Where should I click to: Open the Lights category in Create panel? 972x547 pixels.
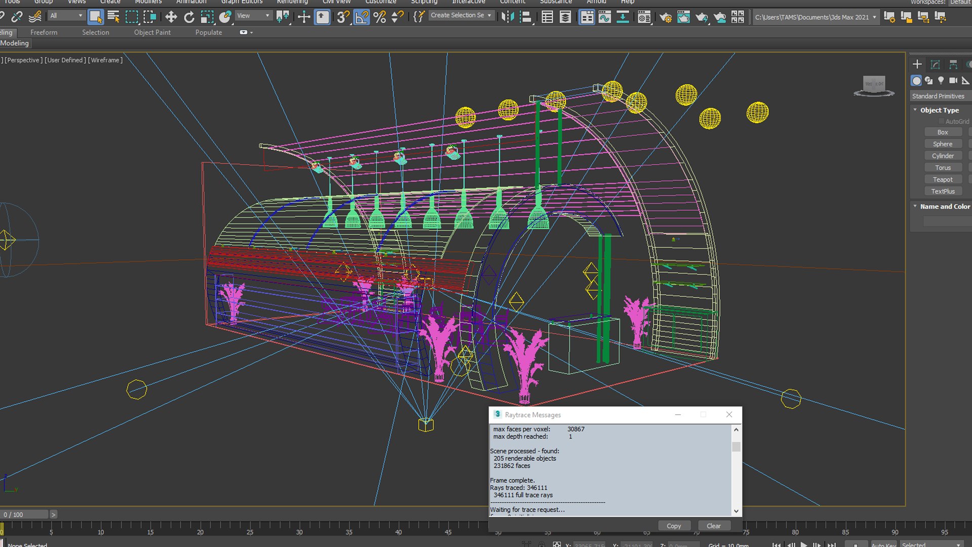point(941,81)
